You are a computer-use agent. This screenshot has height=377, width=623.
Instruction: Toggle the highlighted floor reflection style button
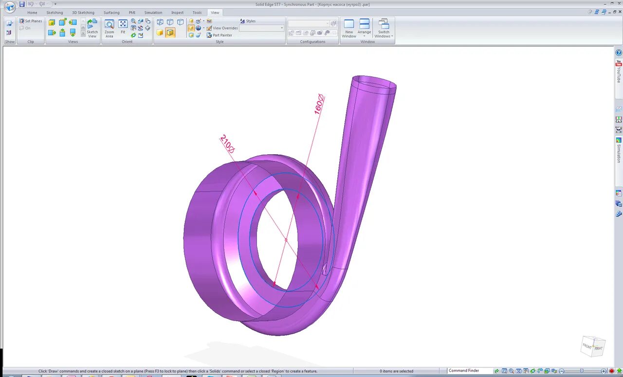[191, 28]
